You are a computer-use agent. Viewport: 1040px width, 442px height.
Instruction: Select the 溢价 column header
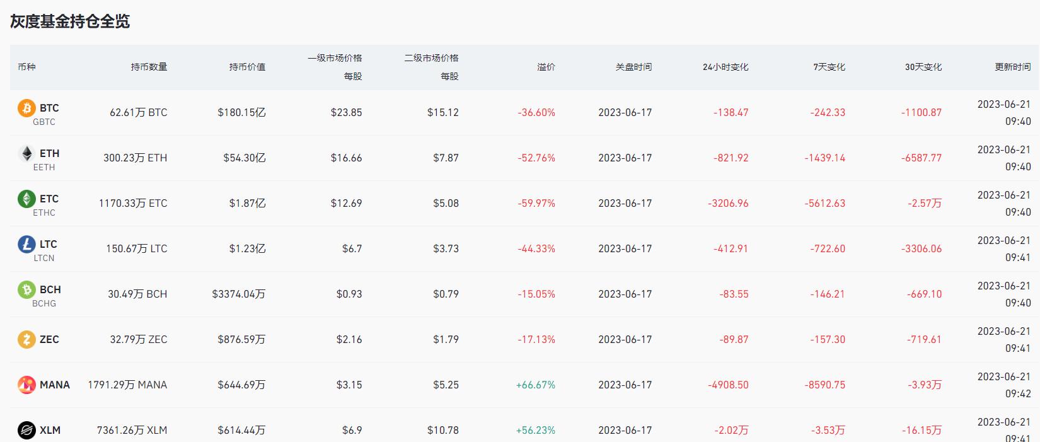click(546, 67)
